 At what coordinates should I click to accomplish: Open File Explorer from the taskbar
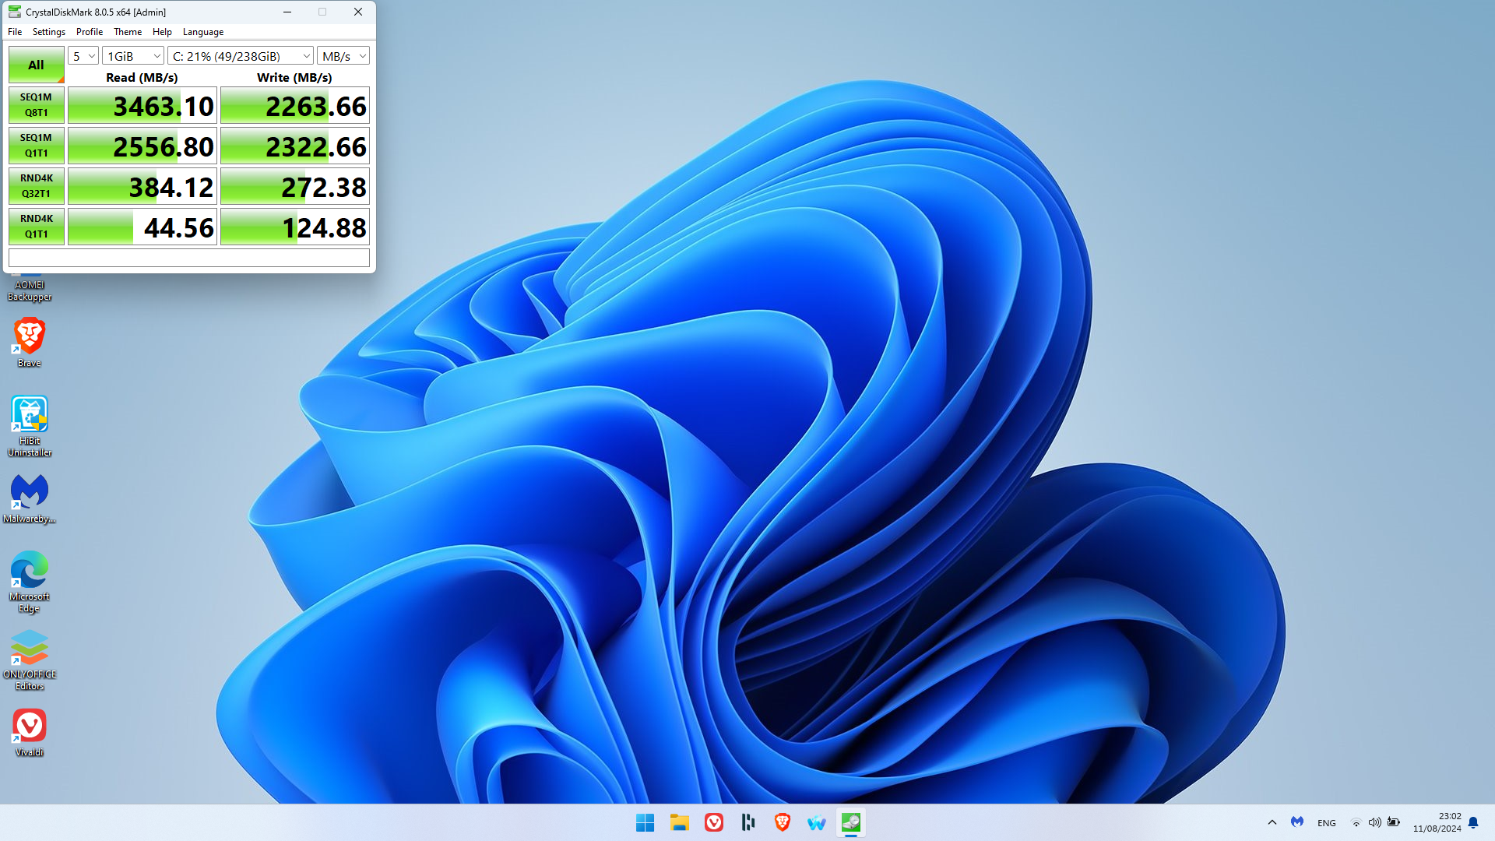pyautogui.click(x=680, y=822)
